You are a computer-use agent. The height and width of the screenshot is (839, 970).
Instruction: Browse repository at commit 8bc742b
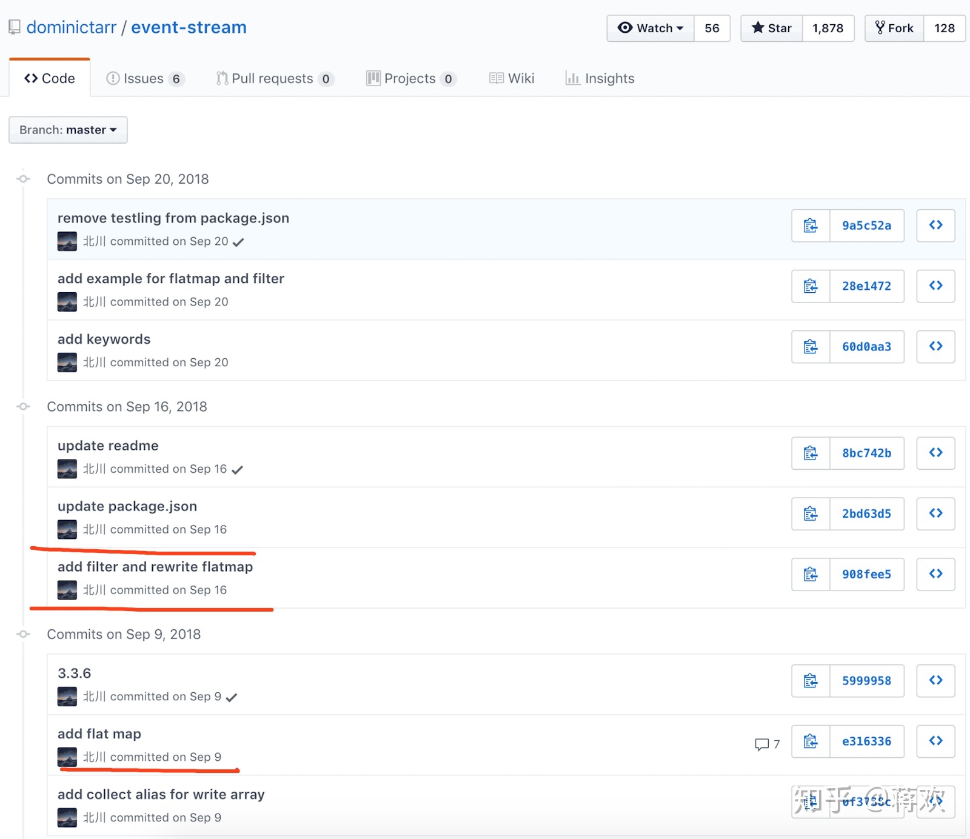(x=935, y=453)
